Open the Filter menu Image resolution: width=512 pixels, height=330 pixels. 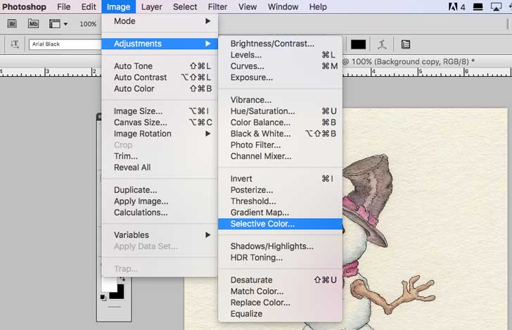click(x=217, y=7)
